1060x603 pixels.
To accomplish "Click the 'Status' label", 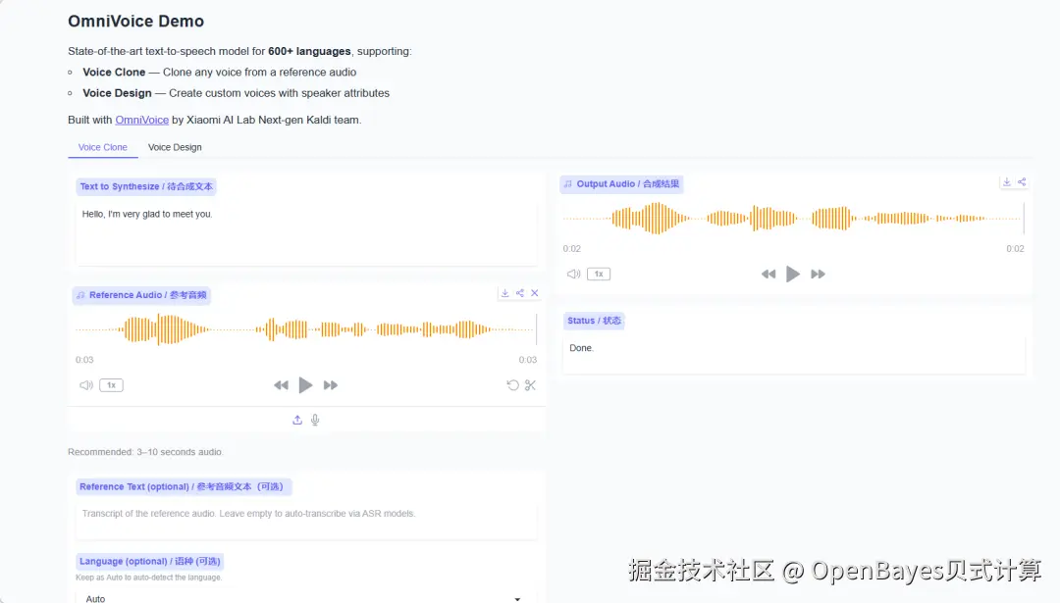I will [594, 321].
